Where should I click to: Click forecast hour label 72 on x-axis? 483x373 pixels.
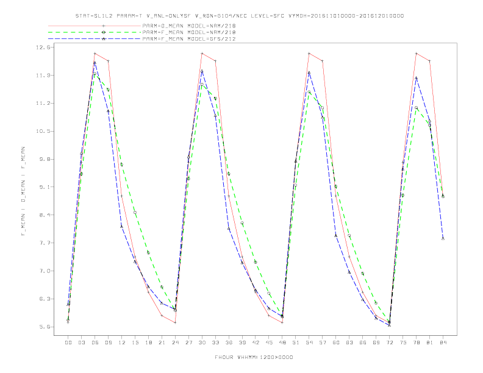(x=390, y=343)
